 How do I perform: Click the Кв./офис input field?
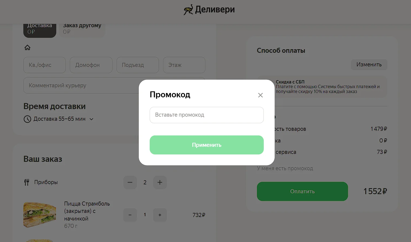click(45, 65)
